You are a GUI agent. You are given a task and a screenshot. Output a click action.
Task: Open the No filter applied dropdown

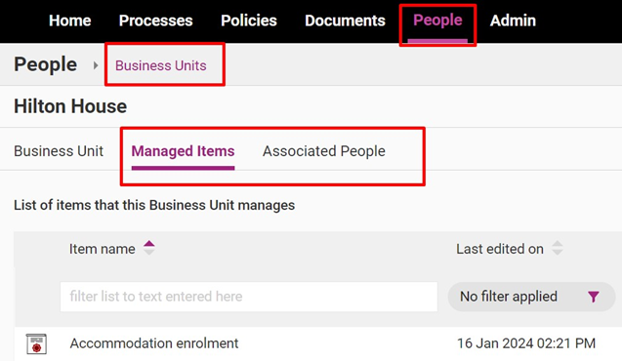tap(531, 297)
